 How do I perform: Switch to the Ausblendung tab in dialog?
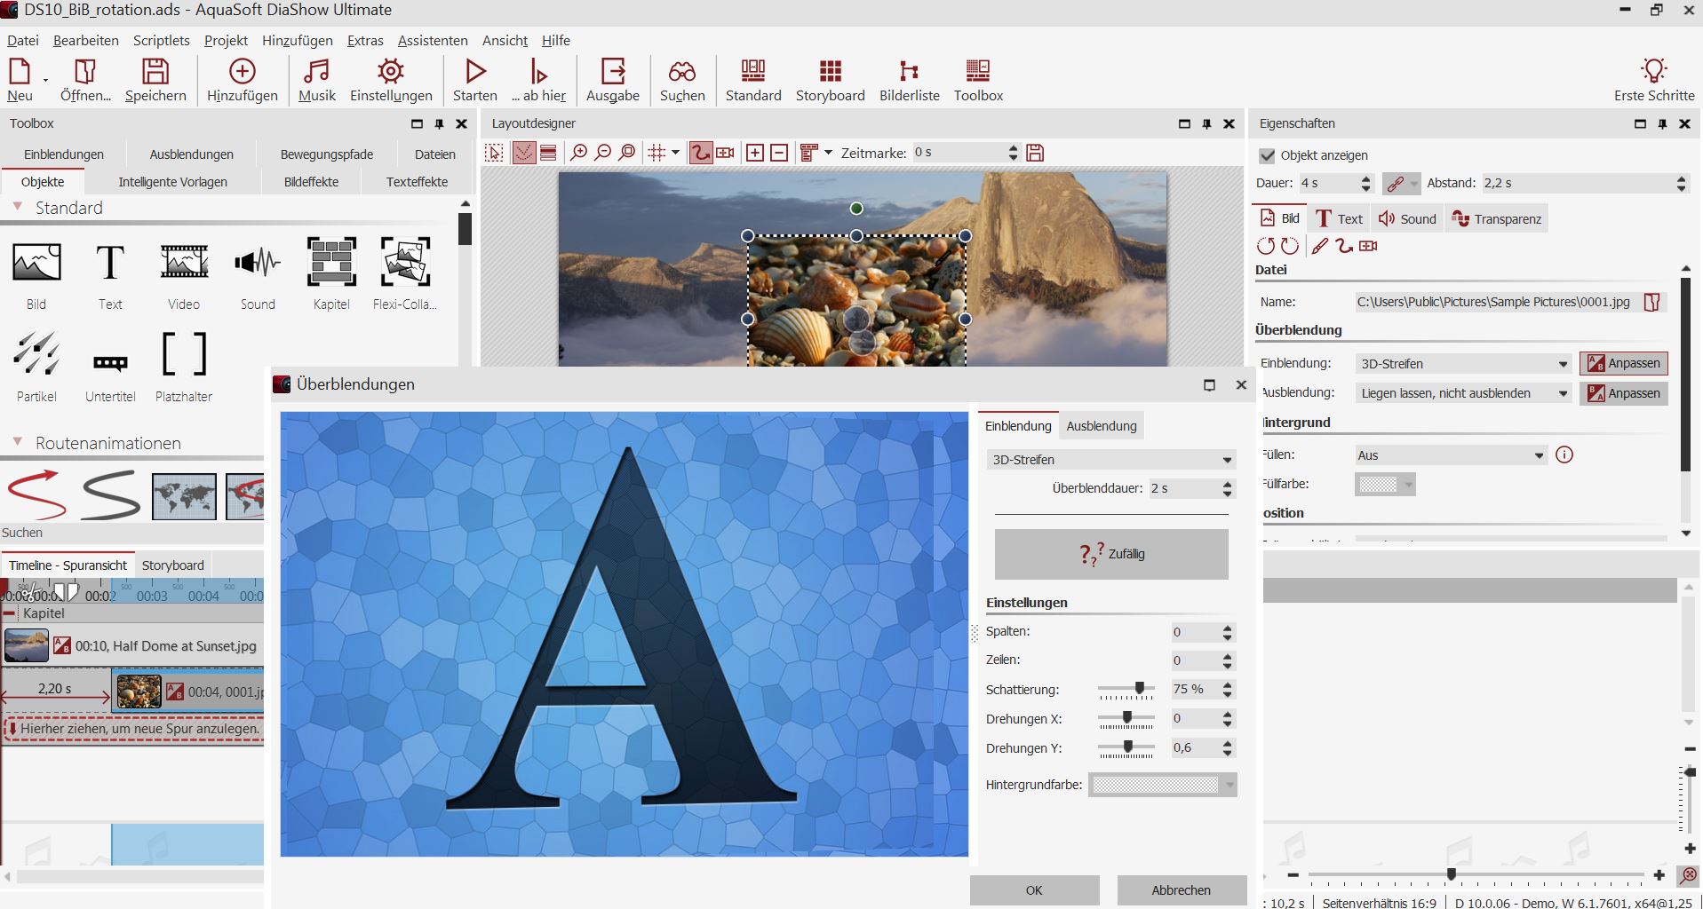pyautogui.click(x=1101, y=426)
